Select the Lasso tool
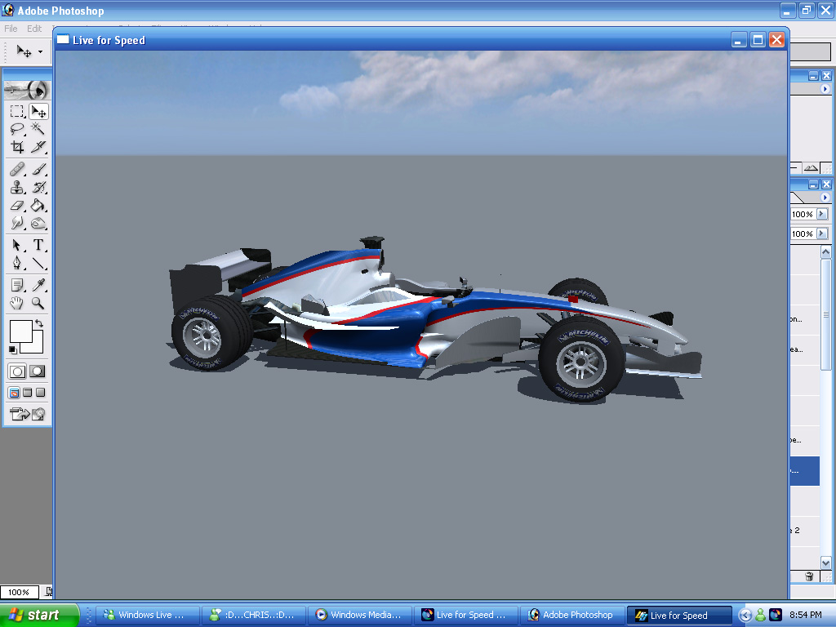Viewport: 836px width, 627px height. click(x=17, y=128)
